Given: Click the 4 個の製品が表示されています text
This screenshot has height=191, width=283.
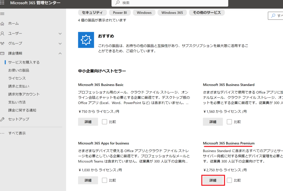Looking at the screenshot, I should click(x=102, y=20).
